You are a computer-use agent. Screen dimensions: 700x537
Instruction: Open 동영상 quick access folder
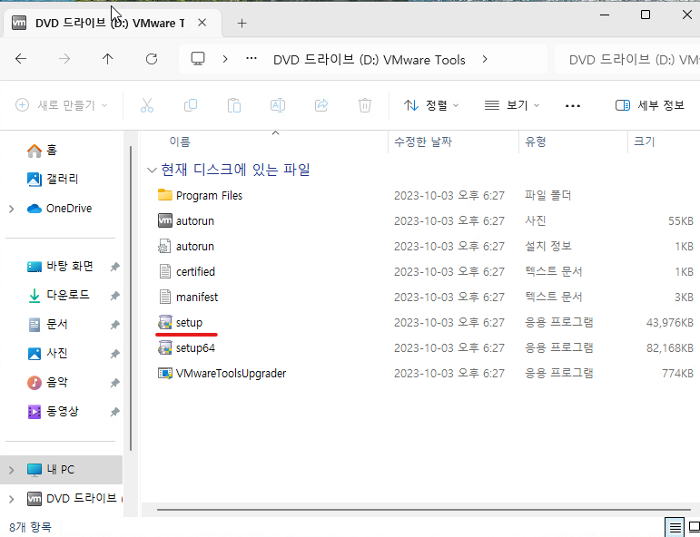coord(53,411)
